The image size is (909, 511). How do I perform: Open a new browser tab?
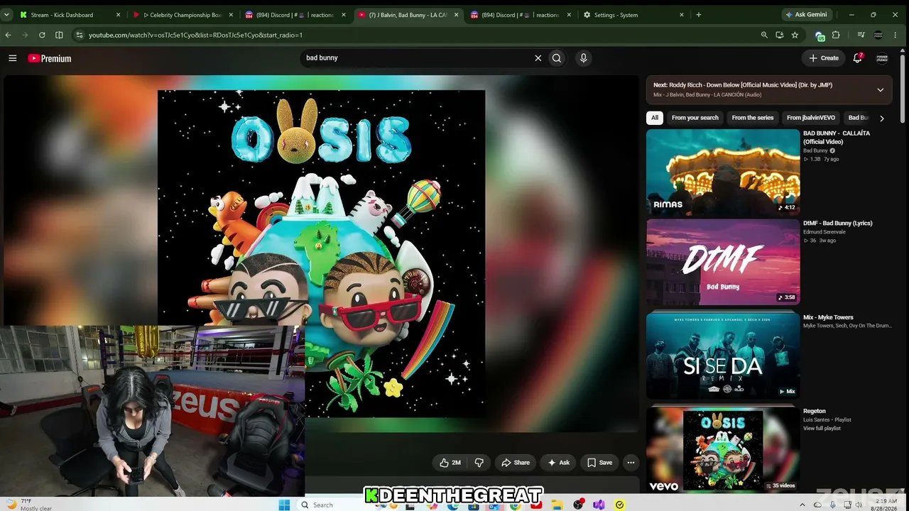(x=699, y=14)
